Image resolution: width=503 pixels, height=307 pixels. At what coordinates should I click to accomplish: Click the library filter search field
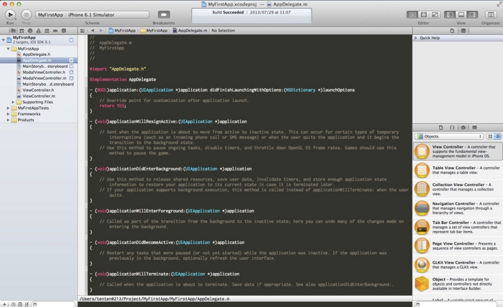[x=457, y=304]
